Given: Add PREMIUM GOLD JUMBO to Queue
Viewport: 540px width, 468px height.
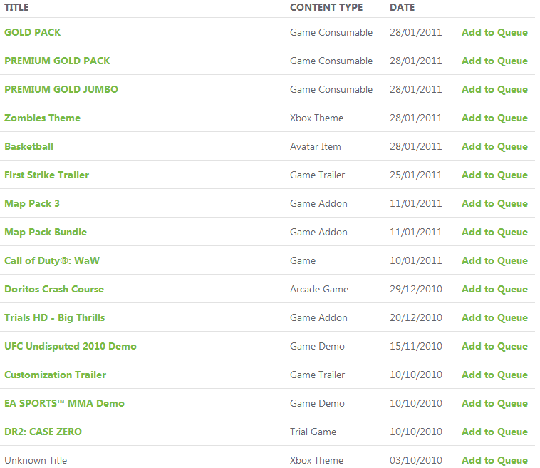Looking at the screenshot, I should coord(494,89).
